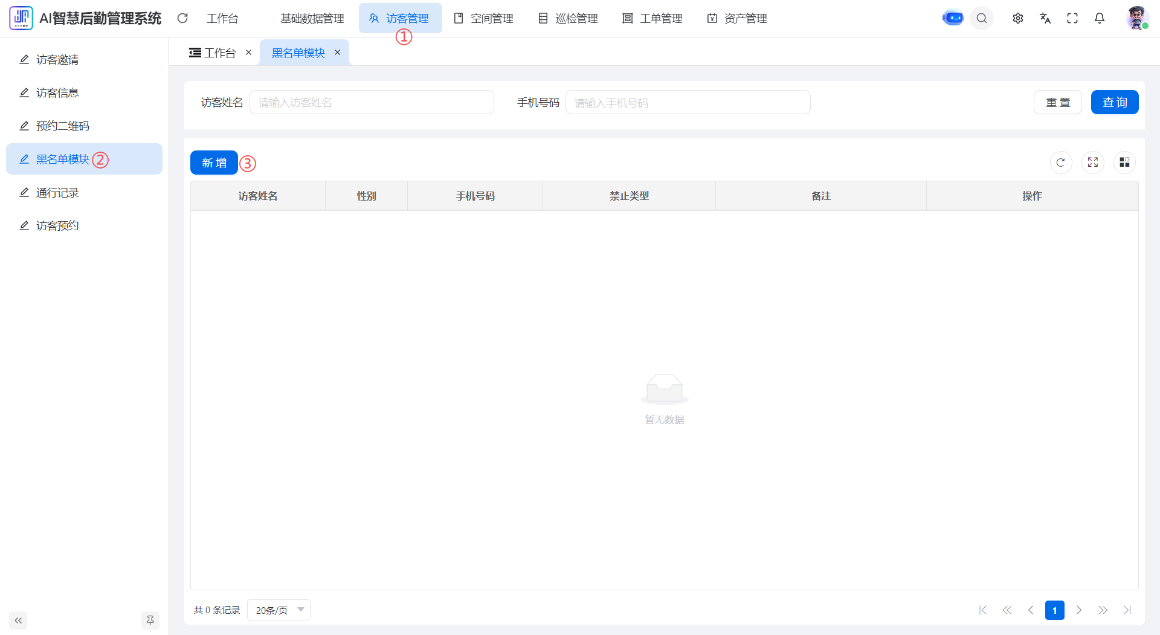Click the refresh icon beside the system title
The width and height of the screenshot is (1160, 635).
(x=182, y=18)
